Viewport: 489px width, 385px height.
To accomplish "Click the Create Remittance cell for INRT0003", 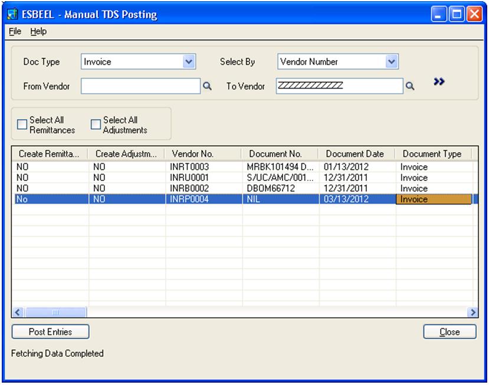I will [51, 167].
